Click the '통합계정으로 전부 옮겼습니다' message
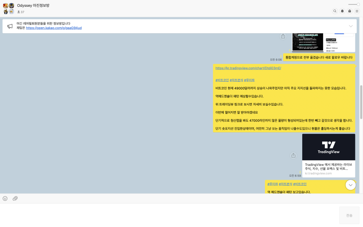Image resolution: width=363 pixels, height=227 pixels. pyautogui.click(x=319, y=58)
